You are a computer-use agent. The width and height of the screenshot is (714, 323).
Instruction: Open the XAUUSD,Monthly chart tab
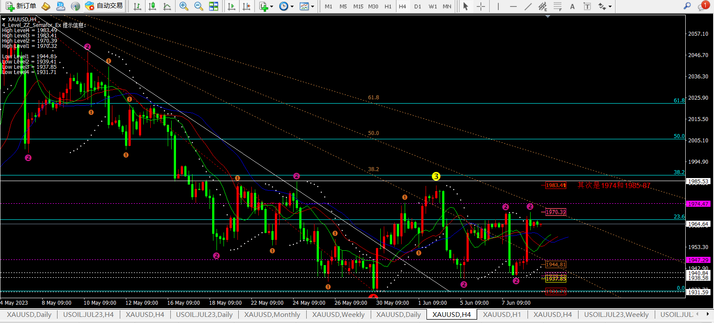pos(272,314)
